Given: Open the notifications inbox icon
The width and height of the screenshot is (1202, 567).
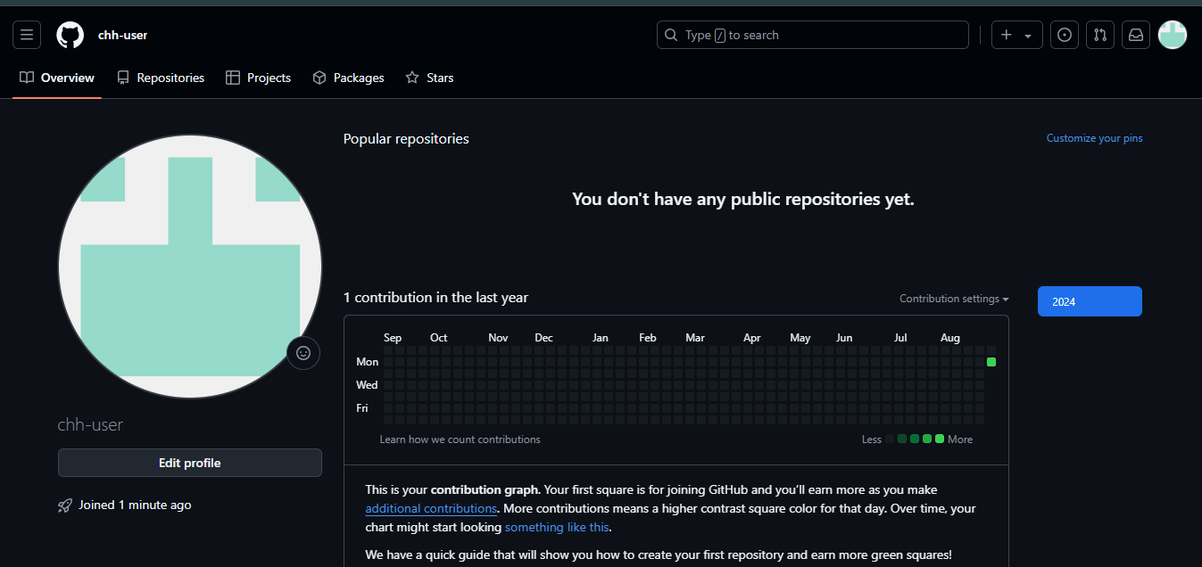Looking at the screenshot, I should pyautogui.click(x=1135, y=35).
